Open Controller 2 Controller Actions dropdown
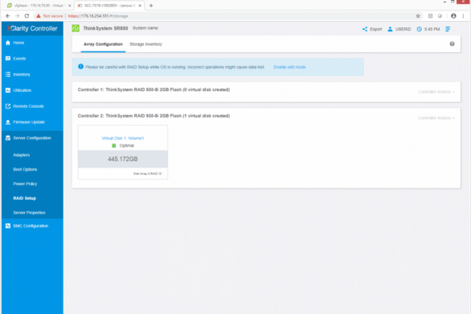This screenshot has width=471, height=314. tap(436, 118)
